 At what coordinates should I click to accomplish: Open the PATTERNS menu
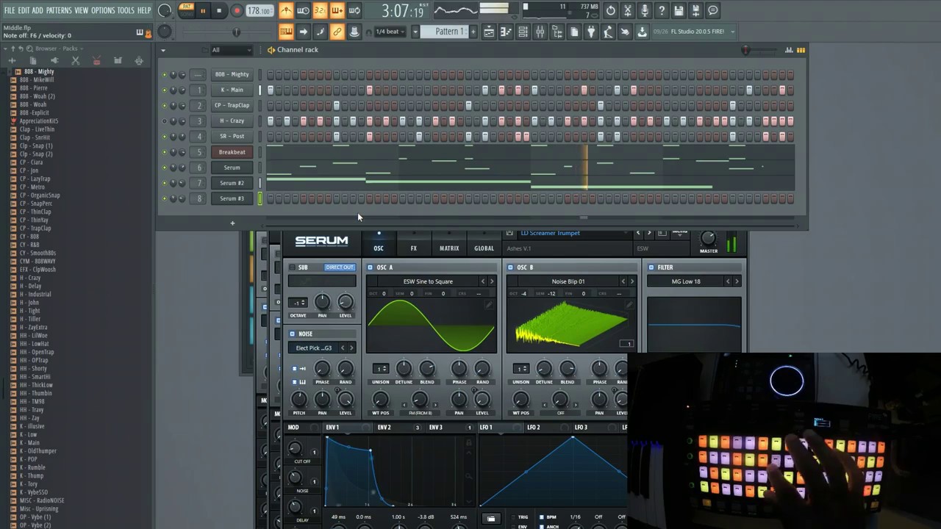click(58, 10)
